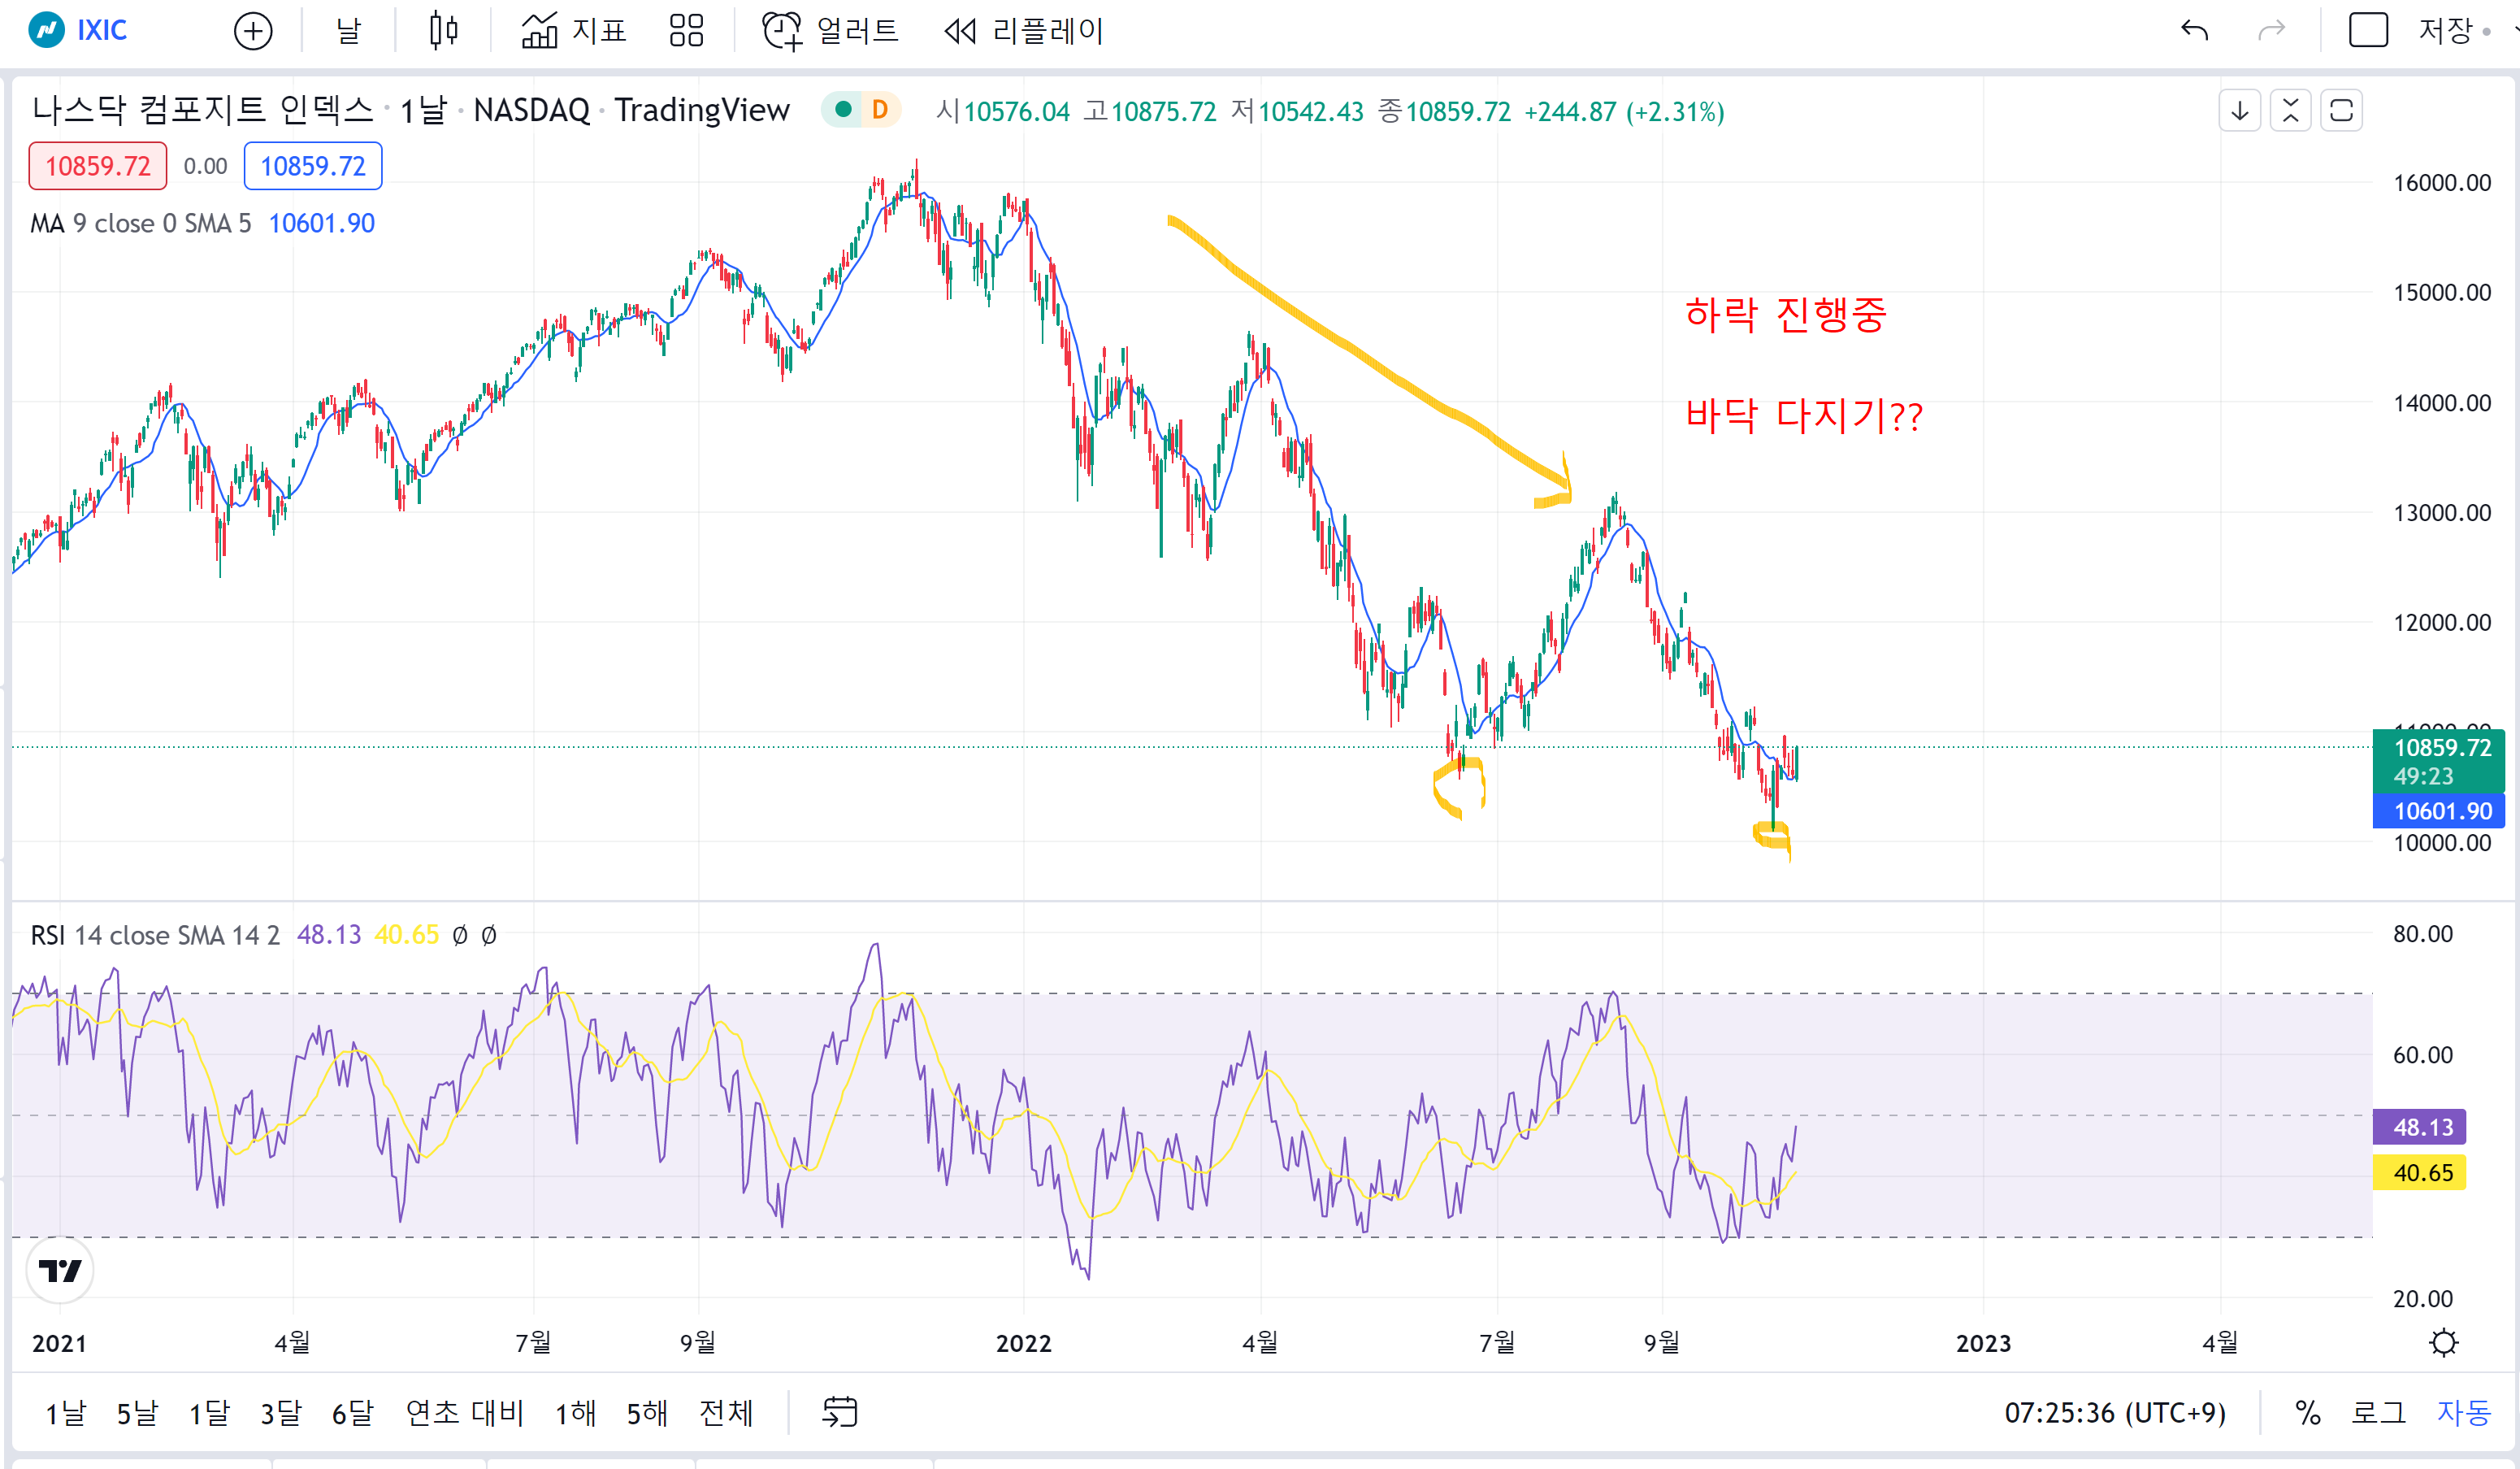
Task: Open the 날 (day) interval dropdown
Action: click(348, 31)
